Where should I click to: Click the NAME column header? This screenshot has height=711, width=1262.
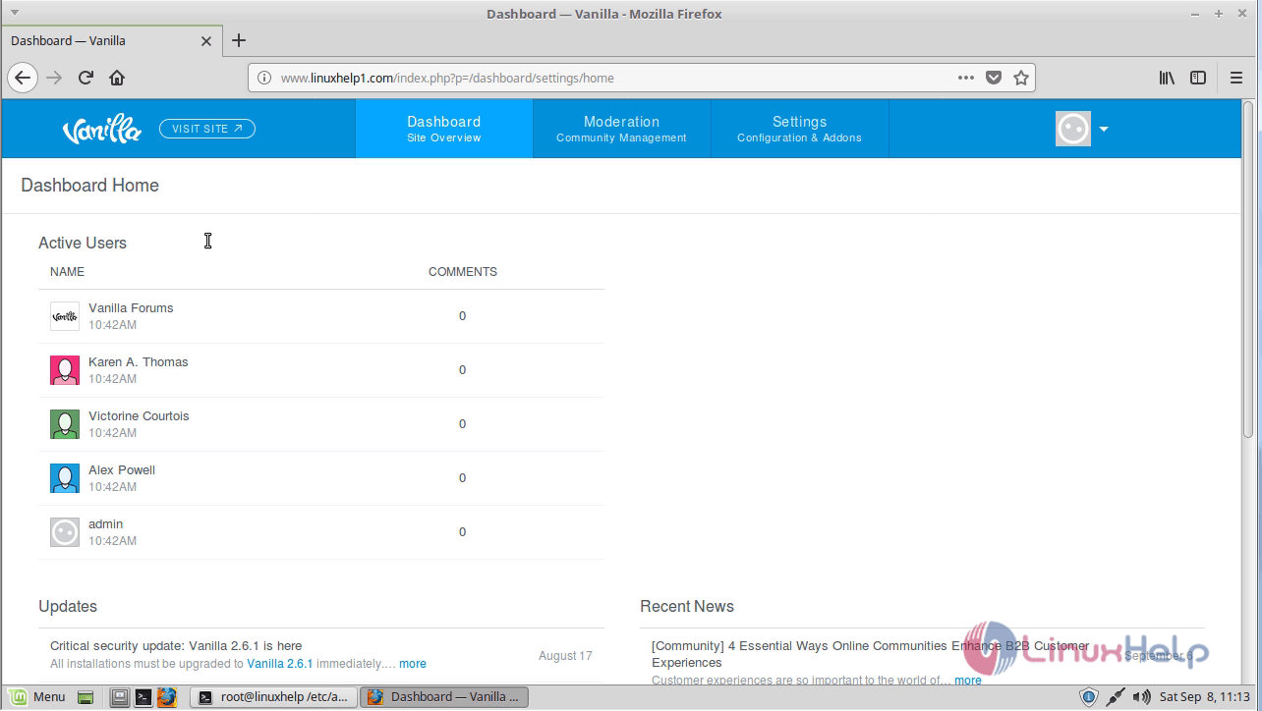[67, 272]
